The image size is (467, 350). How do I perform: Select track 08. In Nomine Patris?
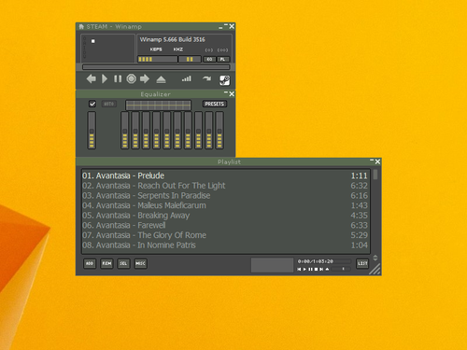(225, 245)
